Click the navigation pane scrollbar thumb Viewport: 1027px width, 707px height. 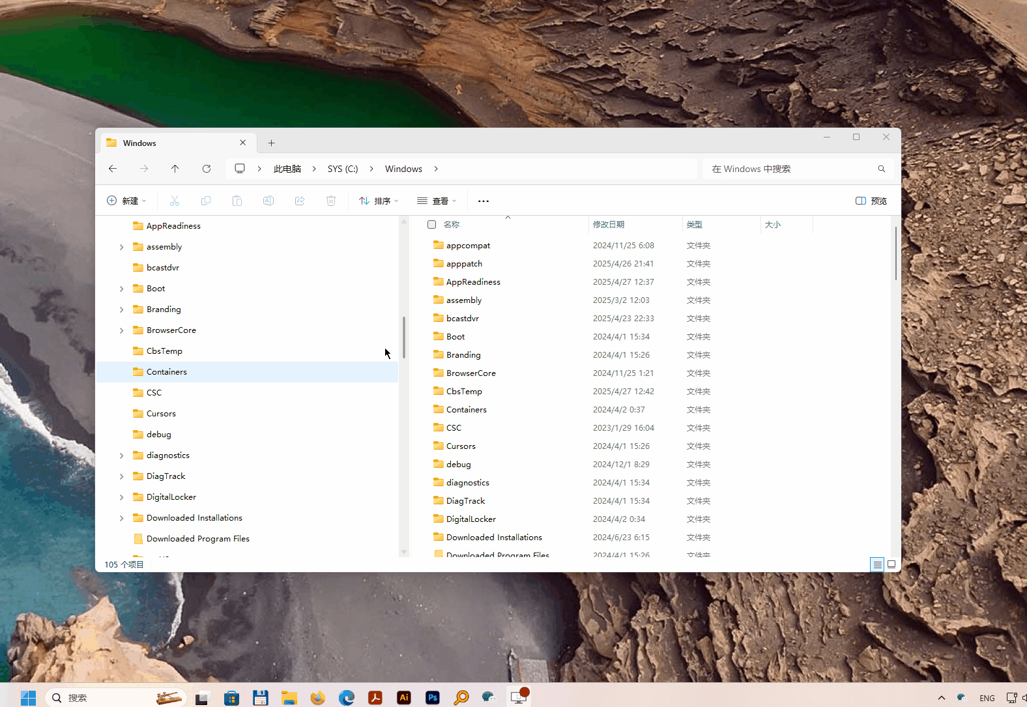[x=404, y=338]
